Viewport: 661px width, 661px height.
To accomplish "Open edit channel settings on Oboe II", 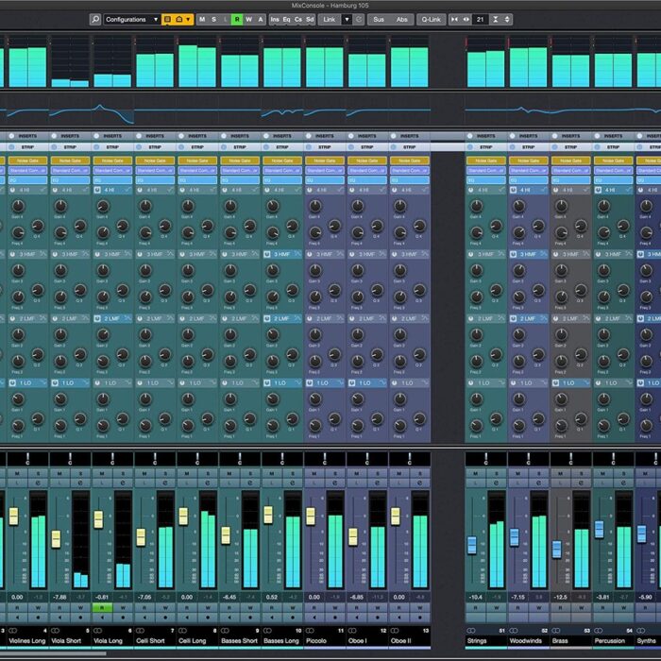I will click(420, 483).
